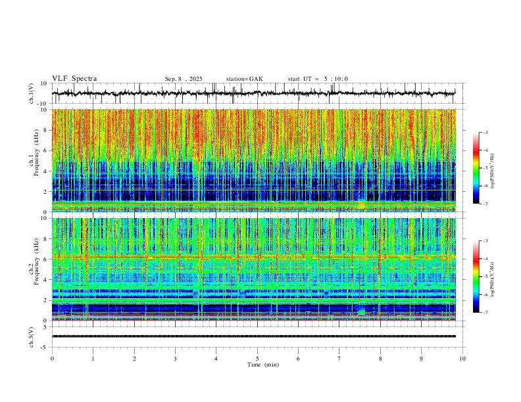Click the "8" tick on the Time axis

(x=380, y=359)
